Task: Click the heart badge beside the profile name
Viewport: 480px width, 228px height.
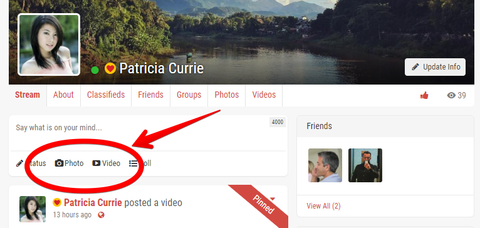Action: pyautogui.click(x=110, y=68)
